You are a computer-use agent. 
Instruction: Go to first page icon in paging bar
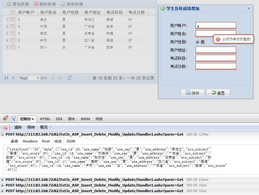[6, 78]
